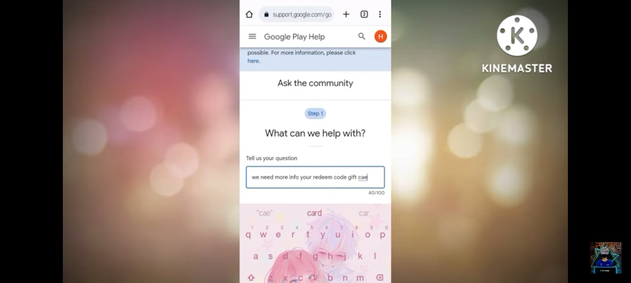Click the Step 1 progress indicator
Viewport: 631px width, 283px height.
(x=315, y=113)
